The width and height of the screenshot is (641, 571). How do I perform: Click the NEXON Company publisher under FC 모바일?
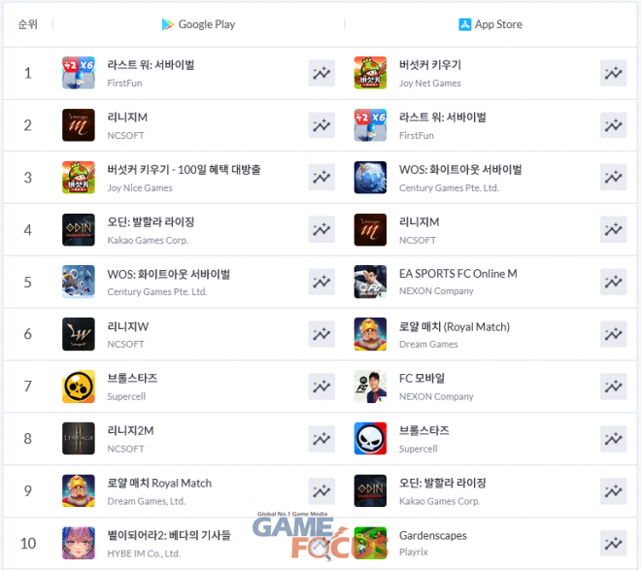coord(436,396)
